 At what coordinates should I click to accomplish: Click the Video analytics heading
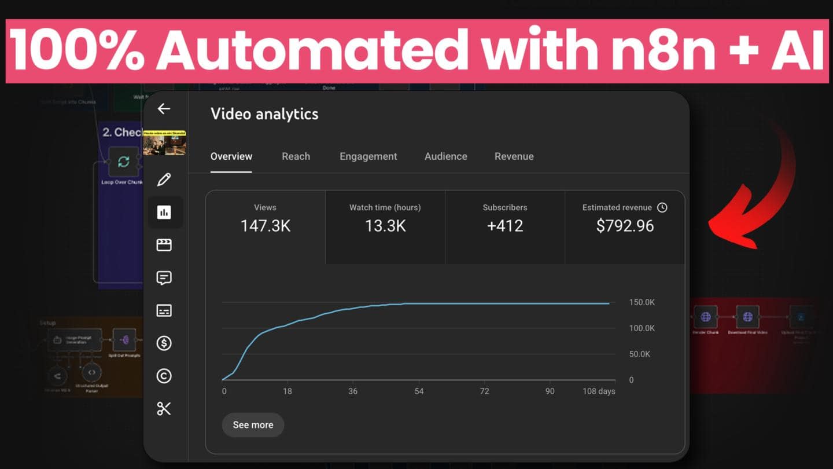click(264, 114)
